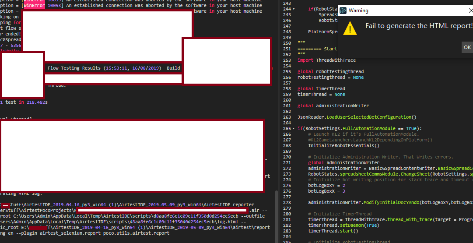The width and height of the screenshot is (473, 243).
Task: Click 'RobotSettings.FullAutomationModule == True' condition
Action: [x=361, y=129]
